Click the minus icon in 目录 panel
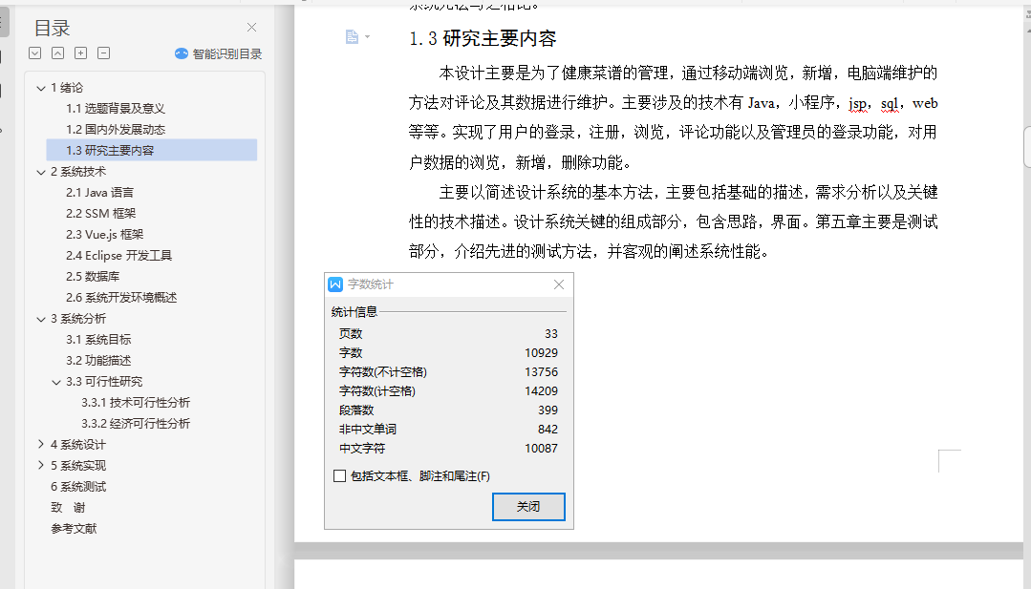 point(104,53)
